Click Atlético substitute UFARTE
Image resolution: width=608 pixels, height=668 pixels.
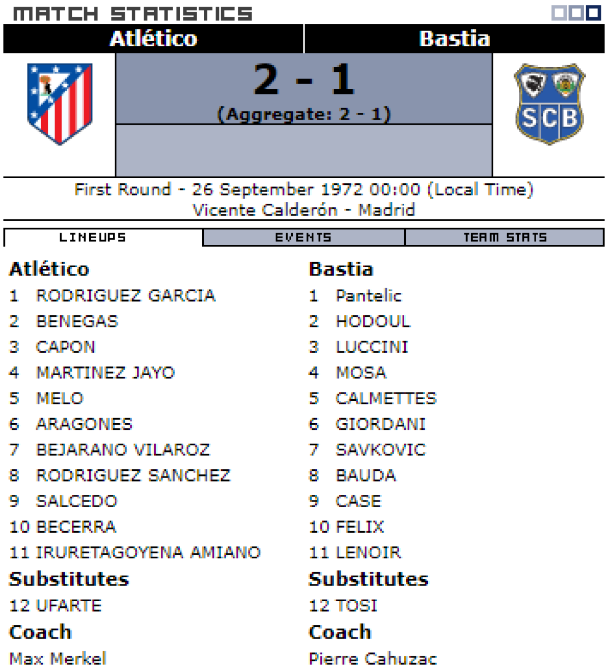[69, 606]
